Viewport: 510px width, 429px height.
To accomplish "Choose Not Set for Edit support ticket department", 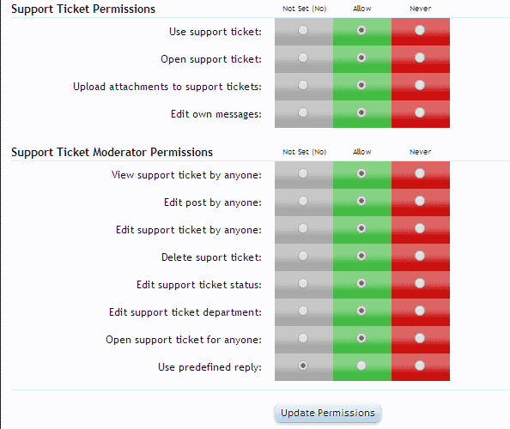I will [x=303, y=311].
